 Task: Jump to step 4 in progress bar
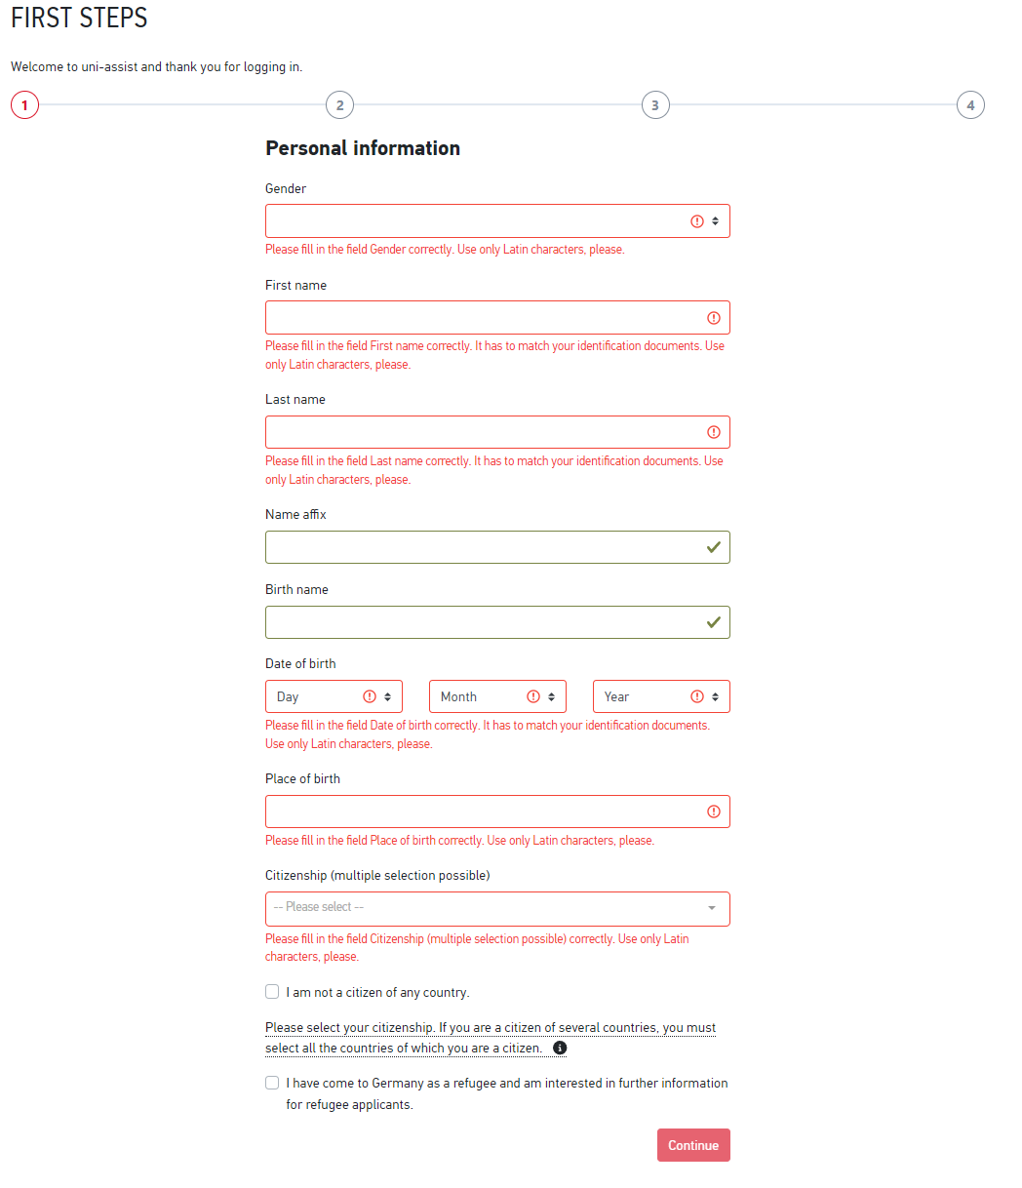coord(970,105)
